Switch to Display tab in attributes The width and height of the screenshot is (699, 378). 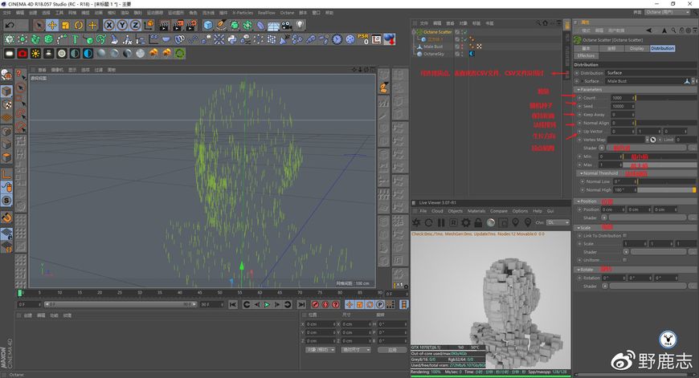tap(636, 48)
